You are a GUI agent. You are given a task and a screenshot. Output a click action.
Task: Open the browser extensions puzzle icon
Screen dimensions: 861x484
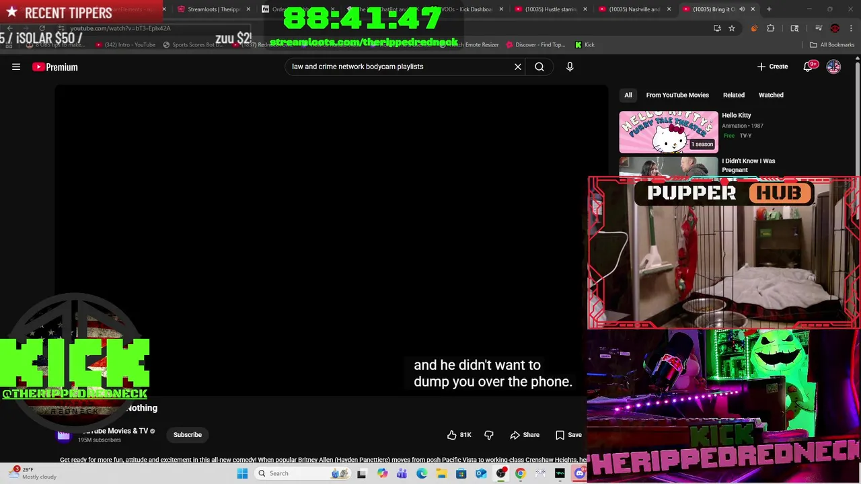pyautogui.click(x=771, y=28)
